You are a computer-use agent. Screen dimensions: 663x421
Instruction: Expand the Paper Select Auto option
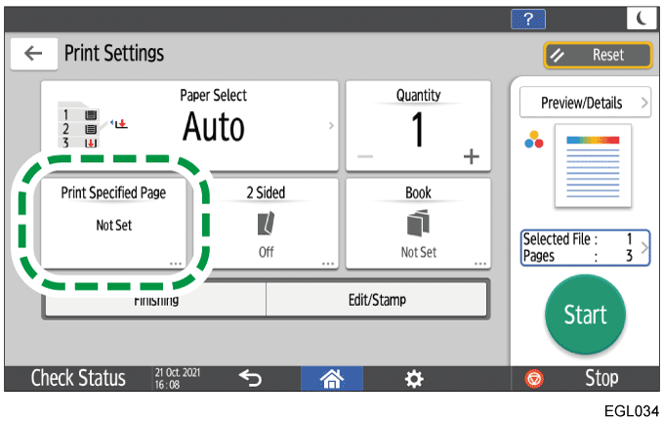(190, 125)
